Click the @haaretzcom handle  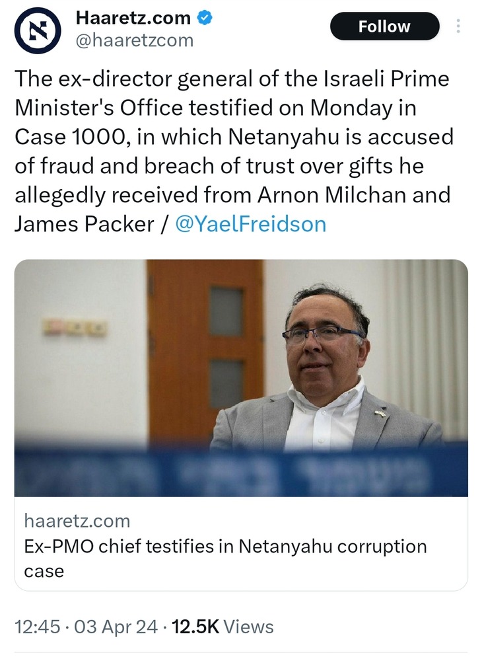[135, 40]
